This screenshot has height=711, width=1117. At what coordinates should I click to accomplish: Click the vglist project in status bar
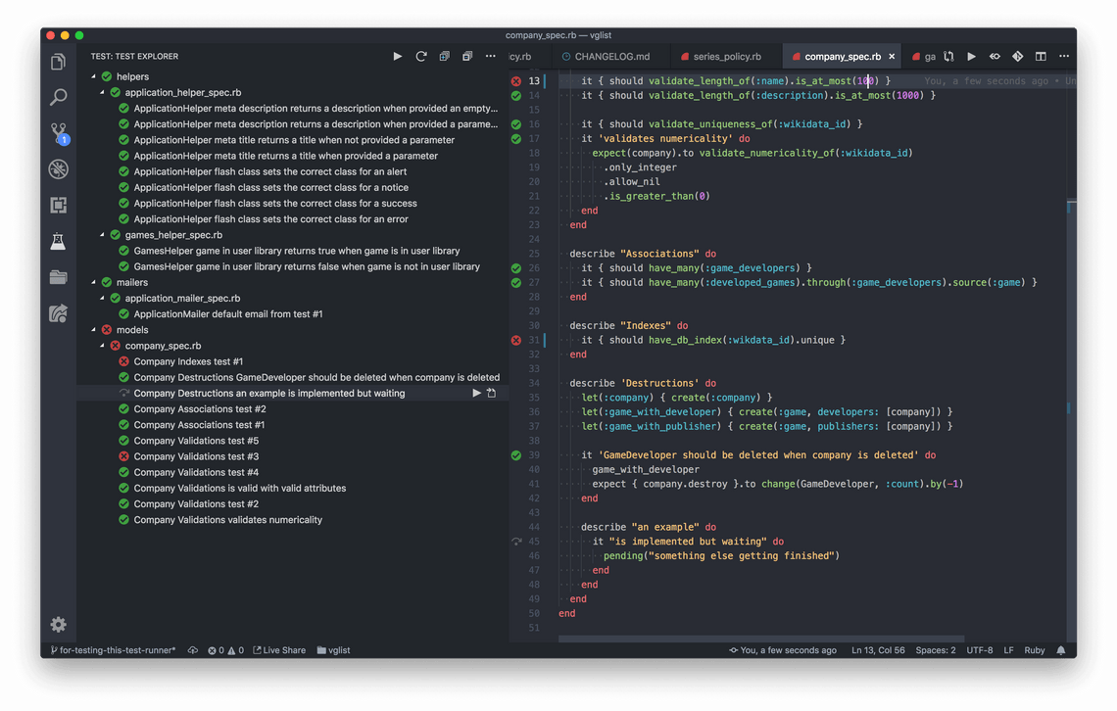[x=333, y=650]
